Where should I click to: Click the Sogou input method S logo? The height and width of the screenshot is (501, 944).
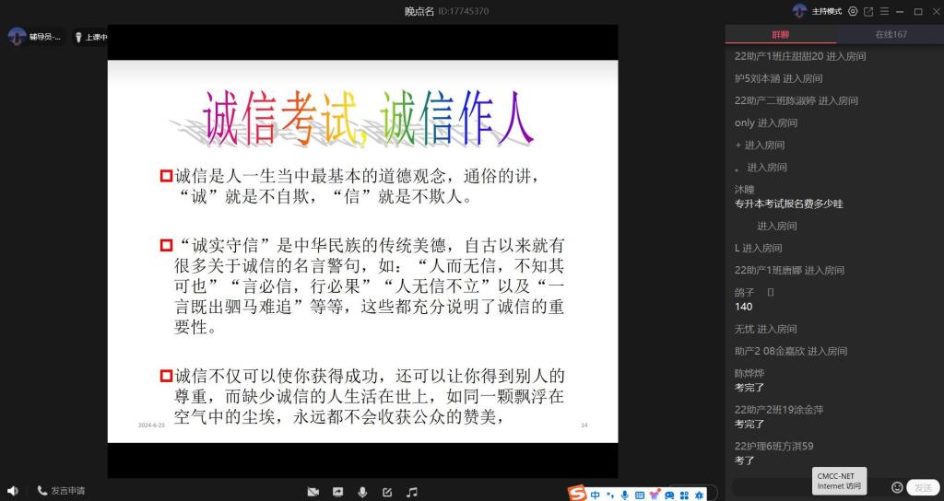pyautogui.click(x=577, y=494)
